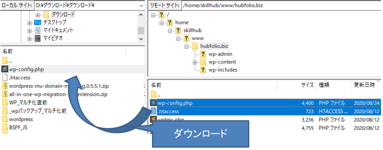Select local .htaccess file

[x=72, y=78]
